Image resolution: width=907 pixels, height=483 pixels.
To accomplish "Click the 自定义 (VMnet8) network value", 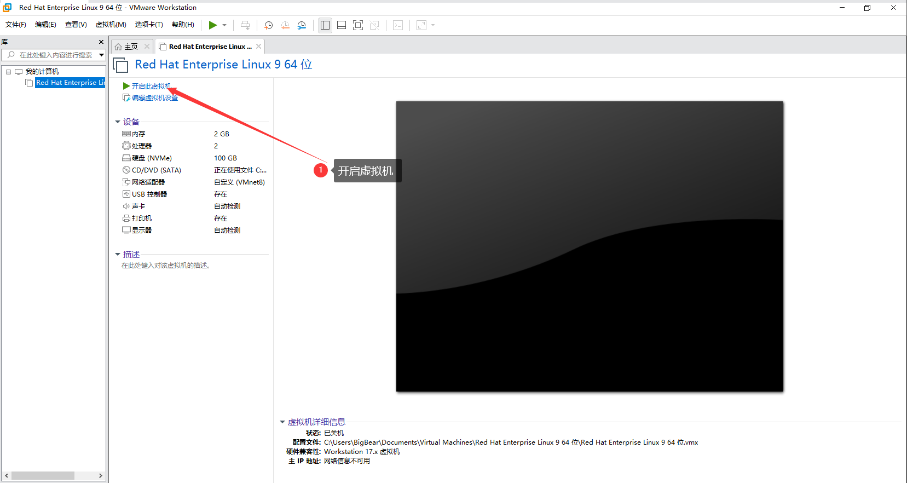I will click(x=239, y=182).
